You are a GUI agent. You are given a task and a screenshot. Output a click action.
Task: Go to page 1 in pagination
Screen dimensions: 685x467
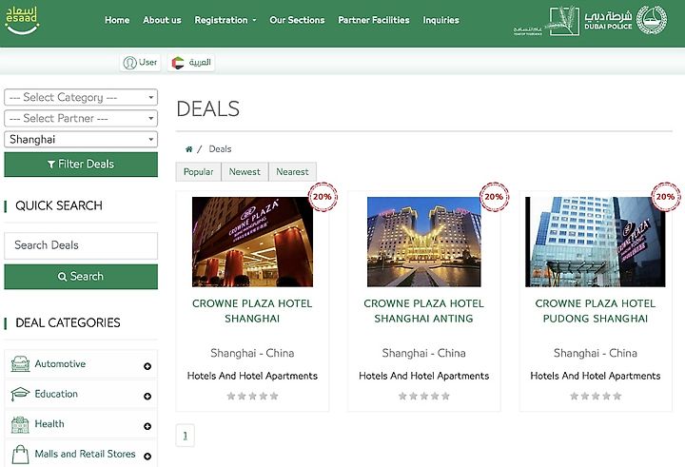(x=186, y=436)
